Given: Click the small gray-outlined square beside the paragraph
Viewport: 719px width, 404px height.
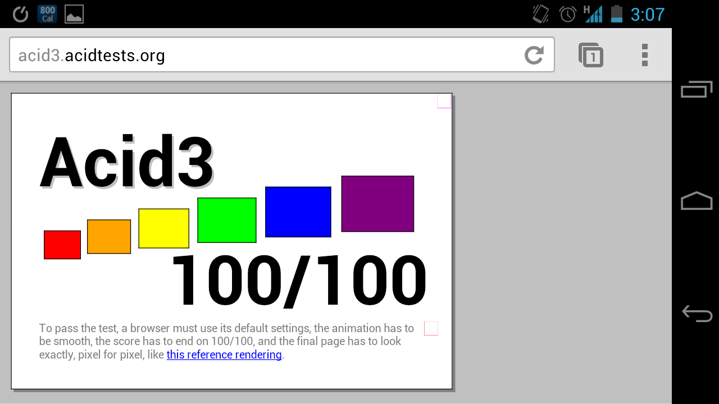Looking at the screenshot, I should (x=431, y=328).
